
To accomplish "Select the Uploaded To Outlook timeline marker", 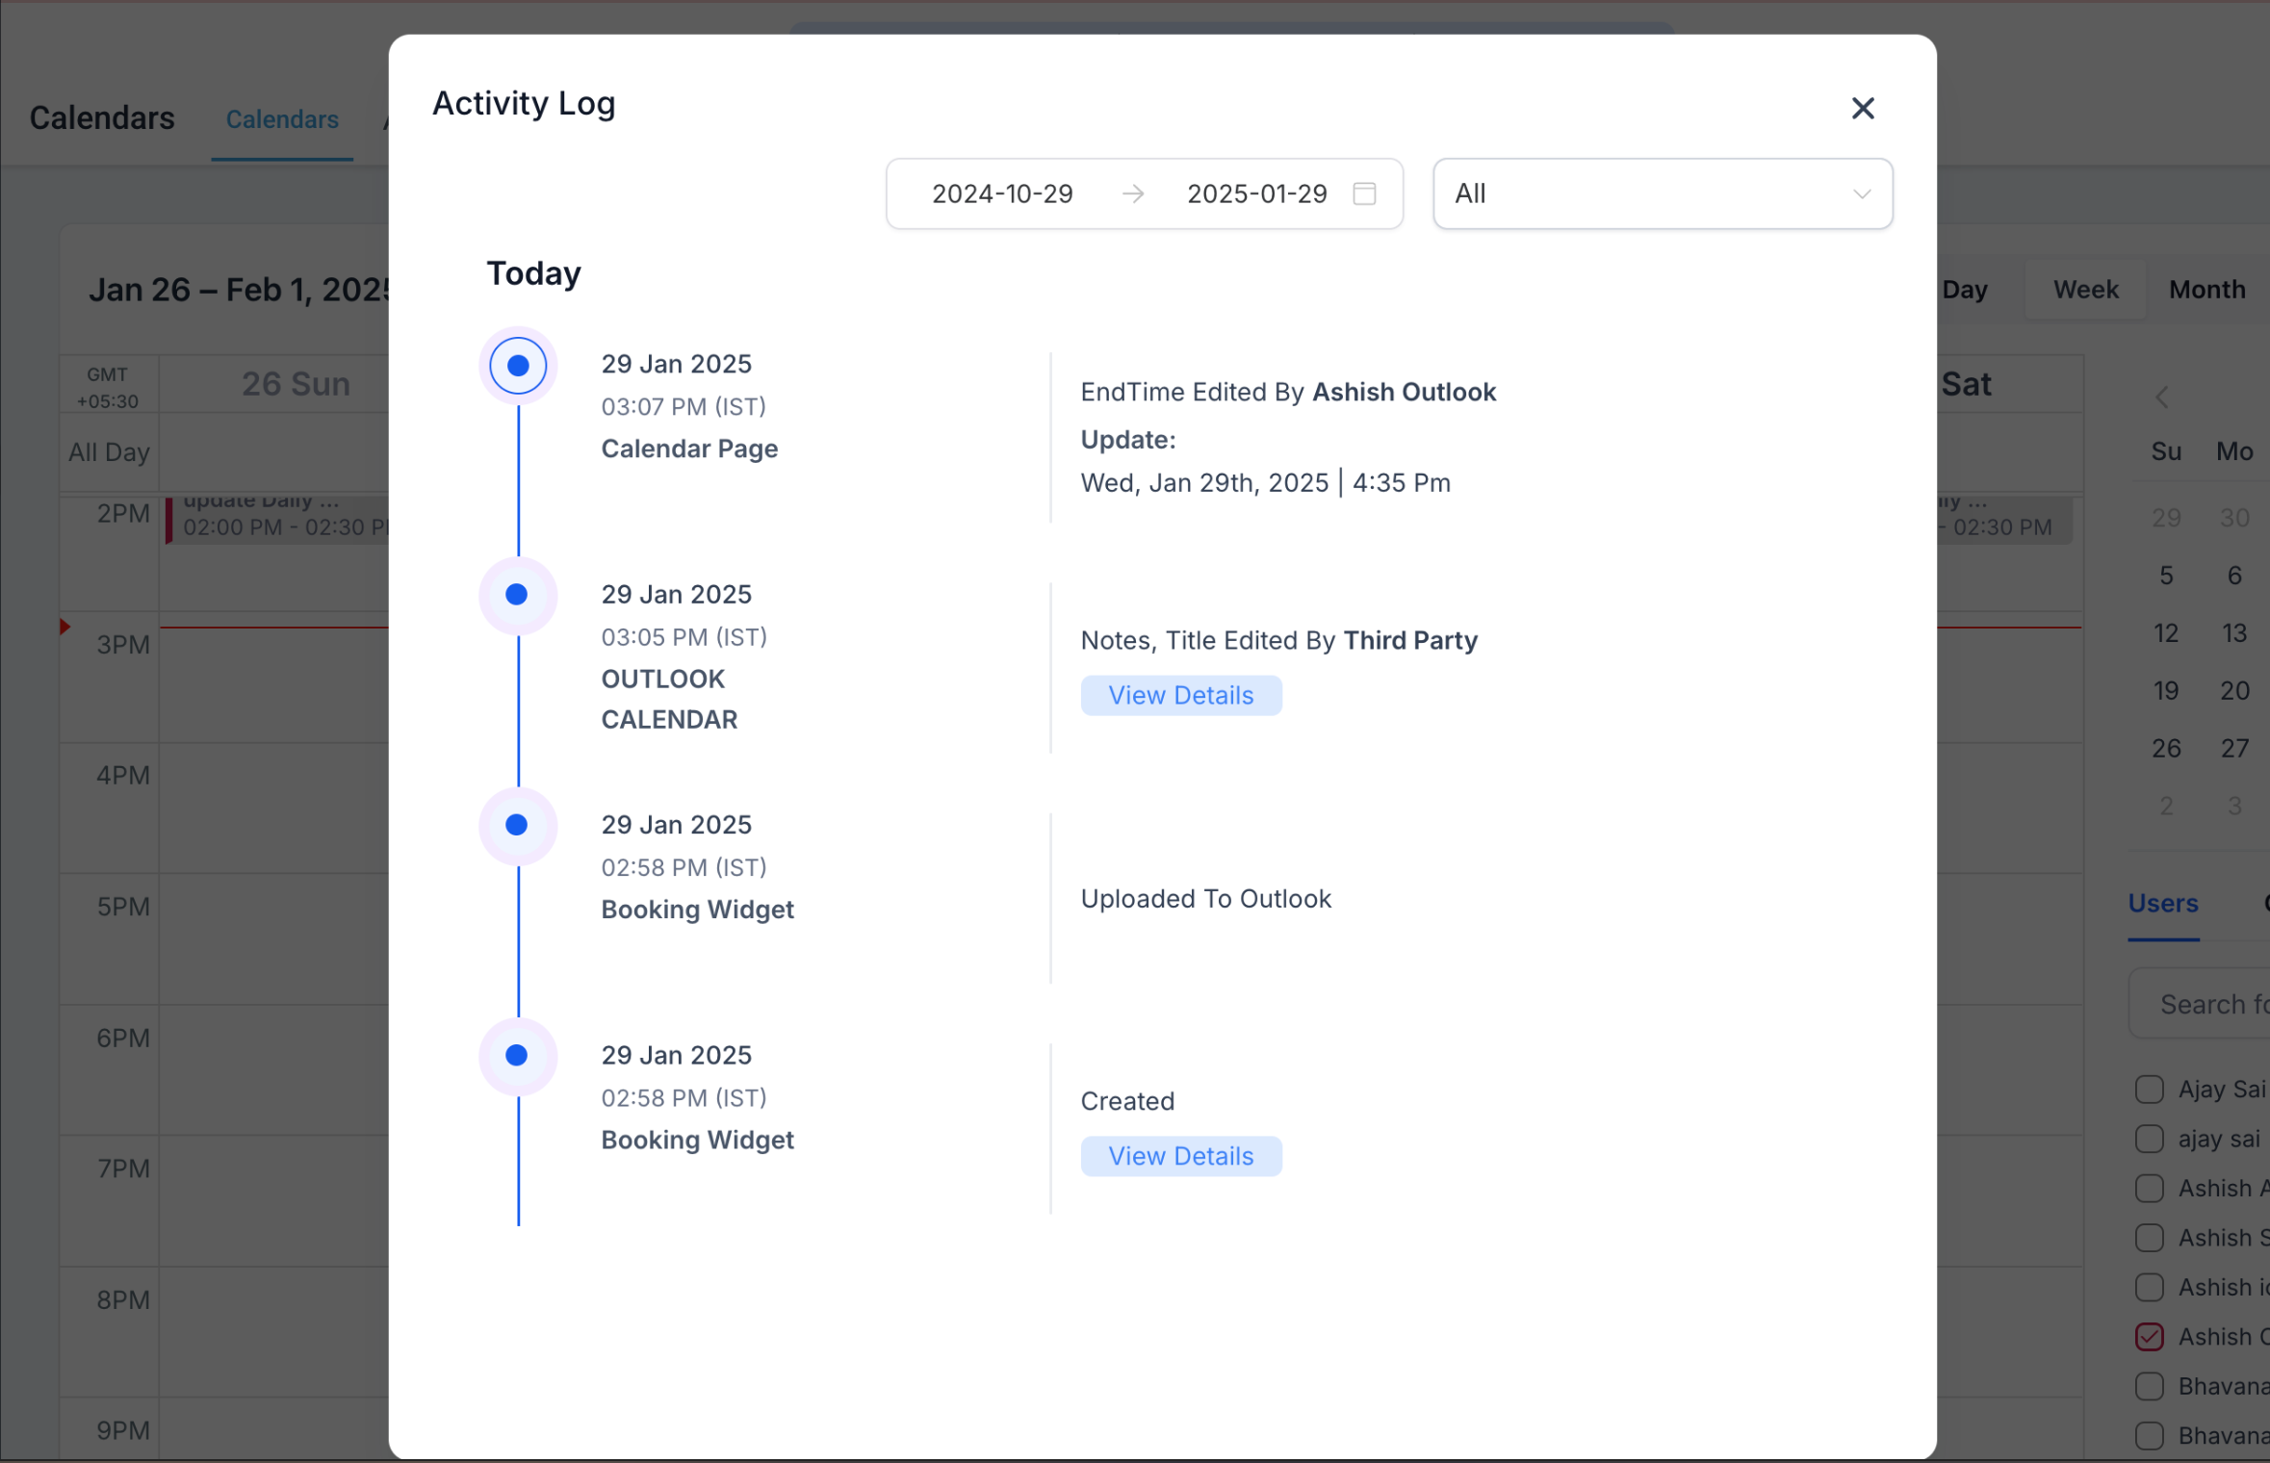I will [517, 825].
